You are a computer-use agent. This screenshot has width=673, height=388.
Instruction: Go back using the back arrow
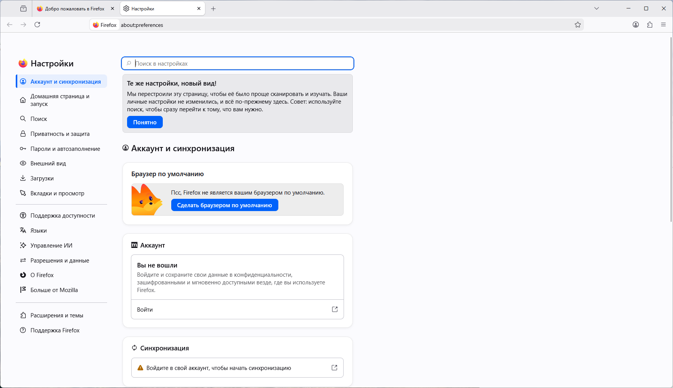pos(10,25)
